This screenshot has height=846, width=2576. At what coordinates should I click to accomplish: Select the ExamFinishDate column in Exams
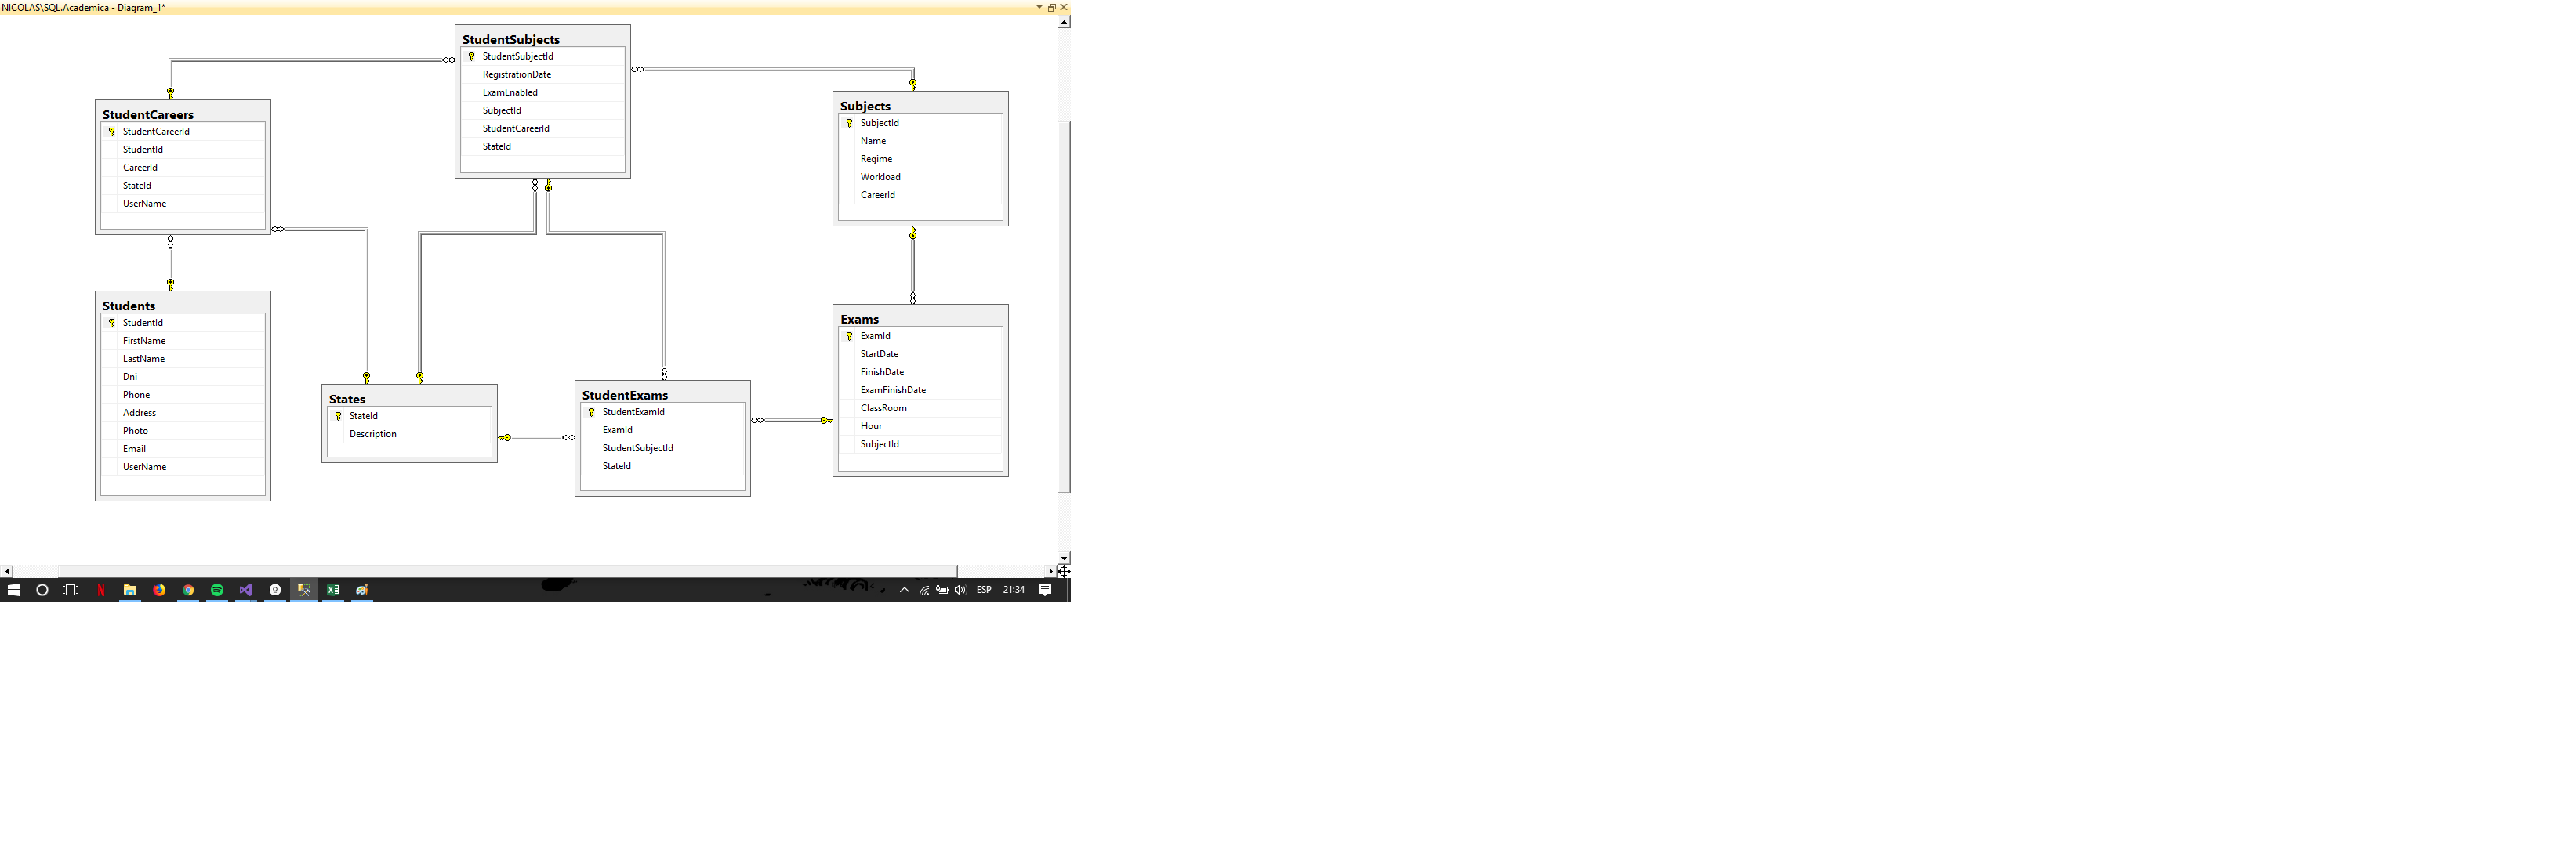pos(921,391)
